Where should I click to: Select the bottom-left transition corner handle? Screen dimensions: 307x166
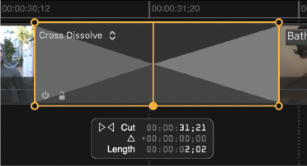coord(34,106)
